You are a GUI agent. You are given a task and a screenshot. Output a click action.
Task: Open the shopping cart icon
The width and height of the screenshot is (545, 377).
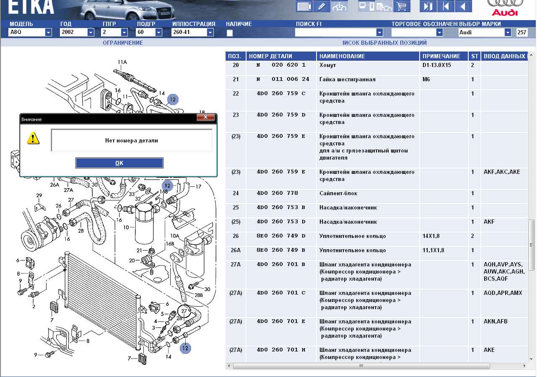tap(402, 6)
